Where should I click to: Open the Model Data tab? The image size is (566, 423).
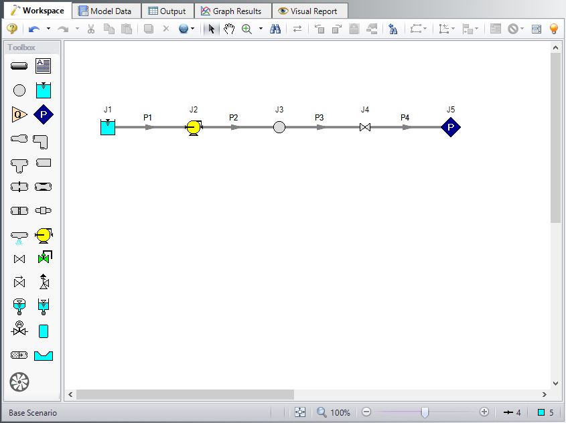(105, 11)
